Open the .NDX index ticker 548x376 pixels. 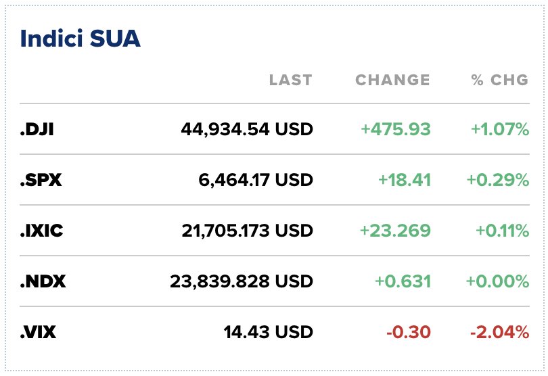43,281
